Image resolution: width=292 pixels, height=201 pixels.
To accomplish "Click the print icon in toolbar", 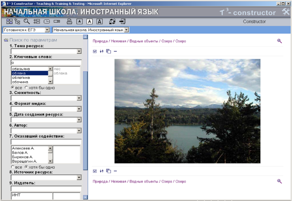I will click(69, 21).
